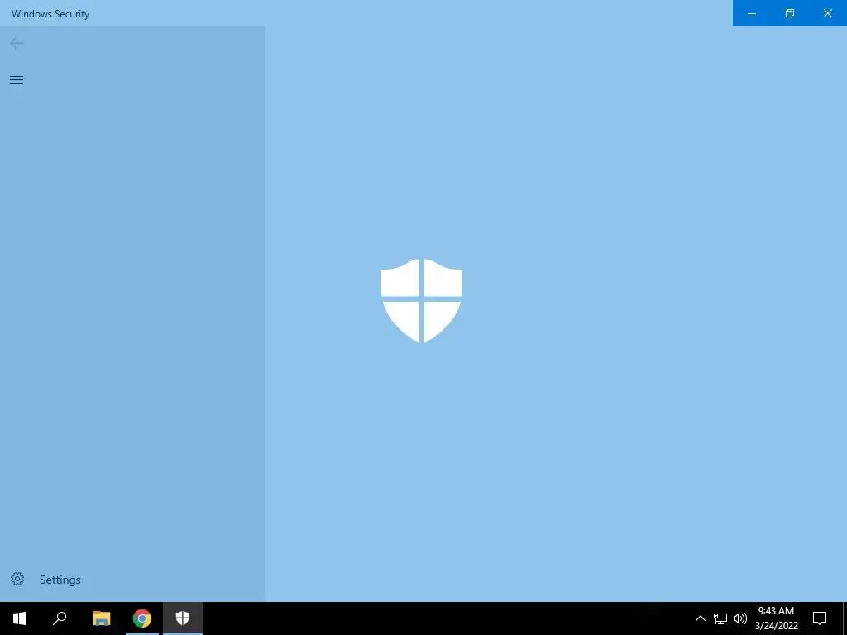Switch to Google Chrome on taskbar
Screen dimensions: 847x635
142,618
